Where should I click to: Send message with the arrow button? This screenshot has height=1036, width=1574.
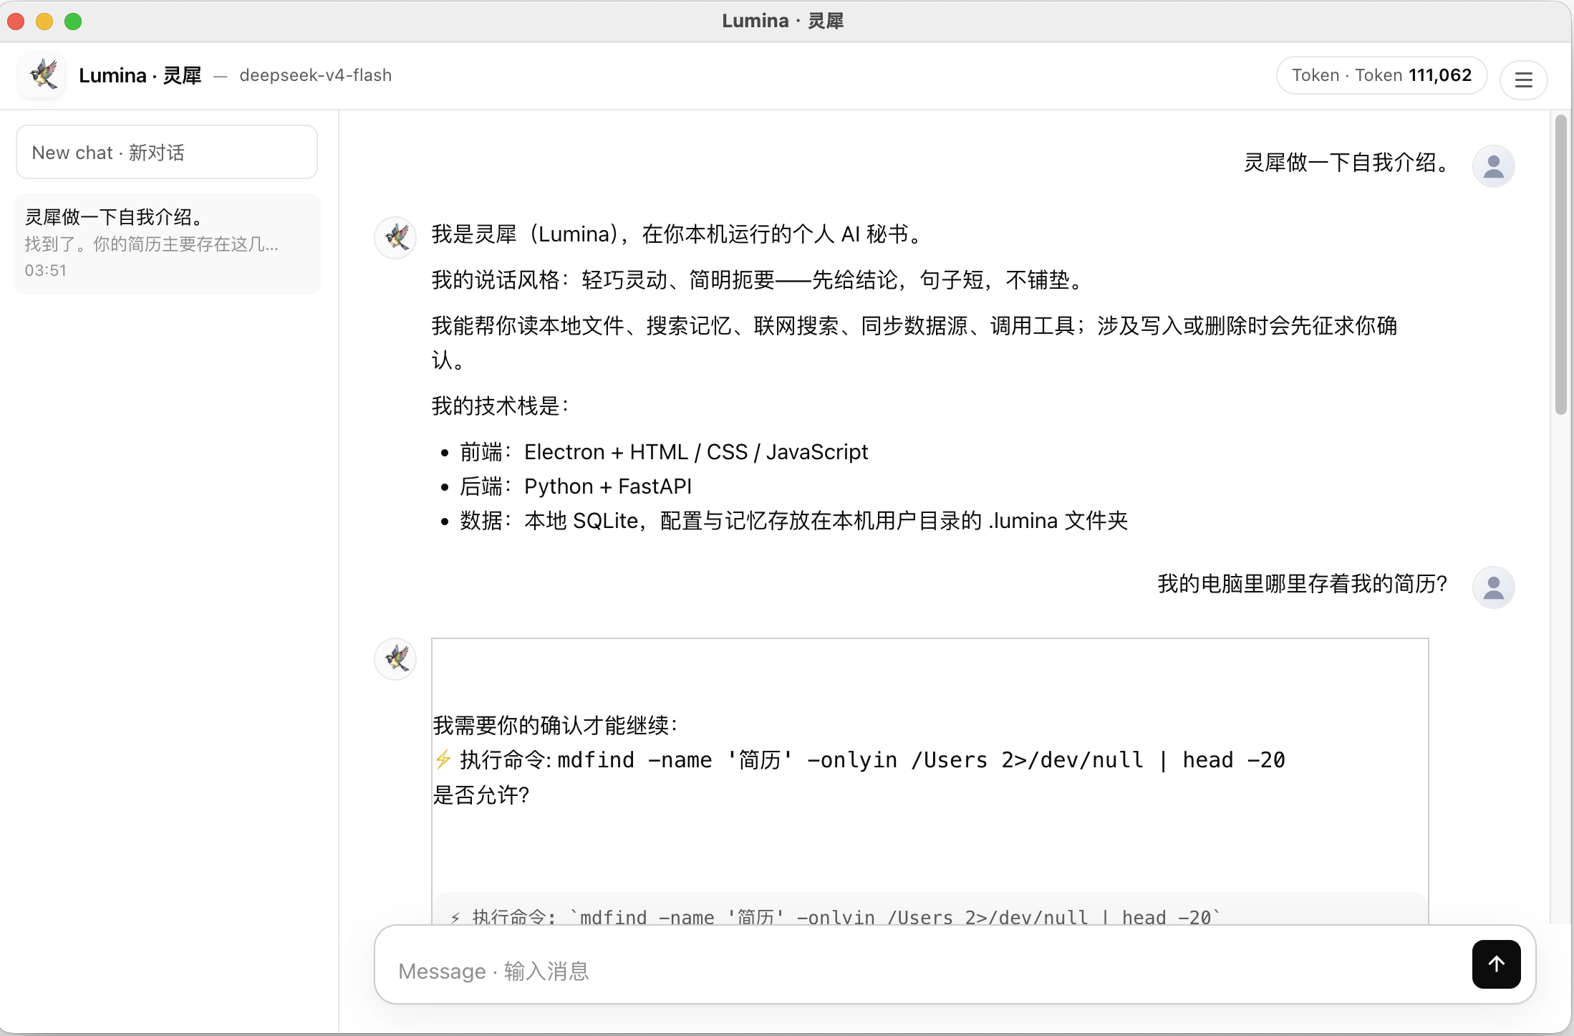pos(1496,964)
